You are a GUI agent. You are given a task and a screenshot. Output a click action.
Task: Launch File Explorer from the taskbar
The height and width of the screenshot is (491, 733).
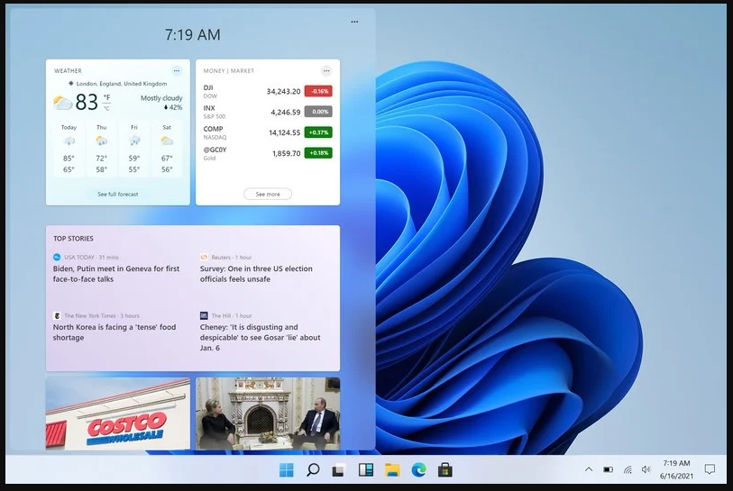tap(392, 470)
